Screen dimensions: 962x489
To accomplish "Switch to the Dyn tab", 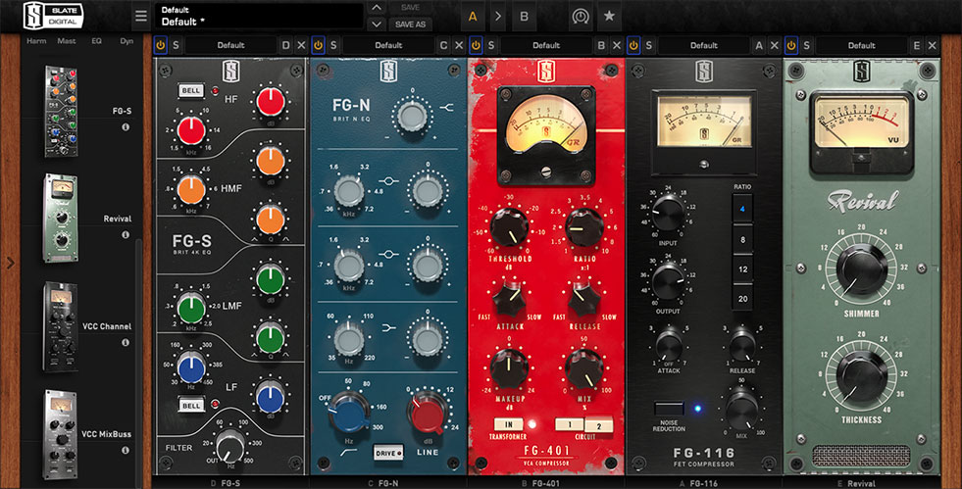I will coord(127,41).
